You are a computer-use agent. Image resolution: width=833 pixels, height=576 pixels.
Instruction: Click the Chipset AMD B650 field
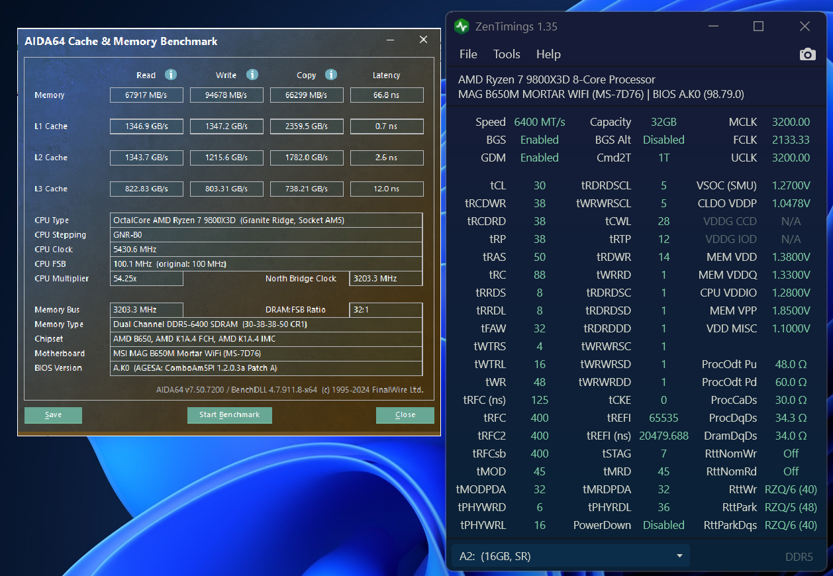[x=266, y=339]
